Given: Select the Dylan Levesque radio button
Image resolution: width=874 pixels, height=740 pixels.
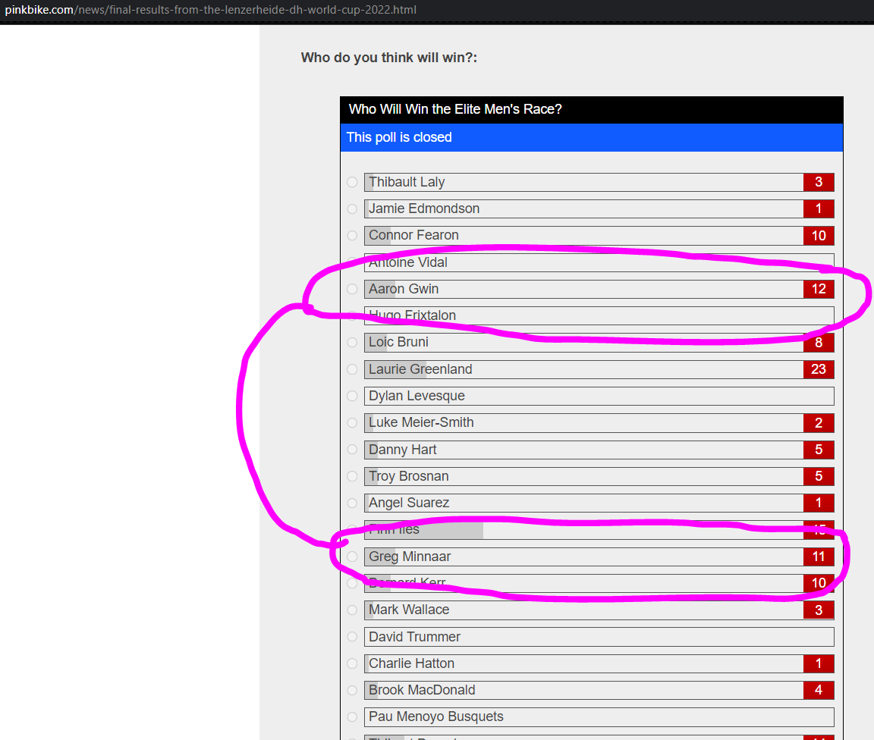Looking at the screenshot, I should (x=352, y=396).
